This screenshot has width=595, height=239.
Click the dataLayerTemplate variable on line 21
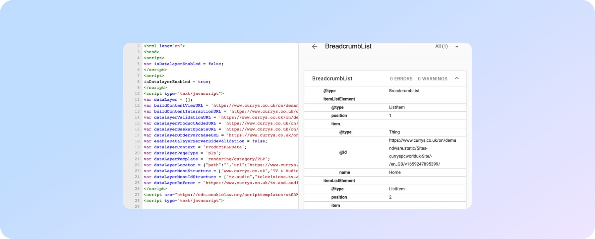pyautogui.click(x=176, y=159)
